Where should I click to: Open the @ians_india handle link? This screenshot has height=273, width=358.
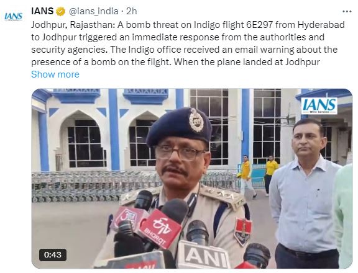[94, 11]
